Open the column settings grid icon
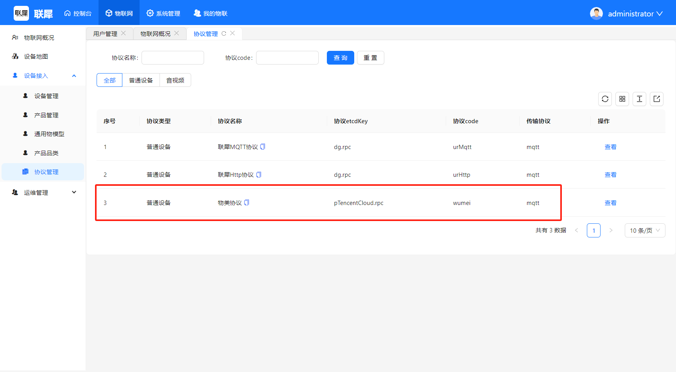 (x=622, y=99)
